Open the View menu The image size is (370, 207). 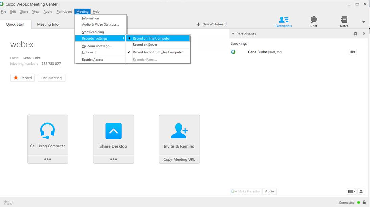pyautogui.click(x=36, y=11)
